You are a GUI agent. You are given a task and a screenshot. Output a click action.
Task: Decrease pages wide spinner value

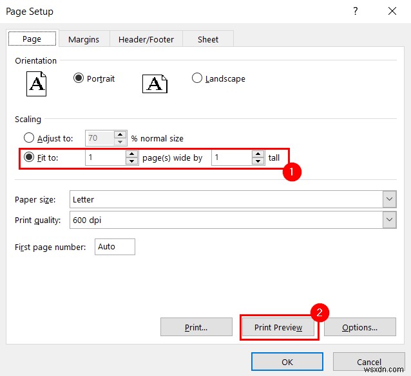131,161
